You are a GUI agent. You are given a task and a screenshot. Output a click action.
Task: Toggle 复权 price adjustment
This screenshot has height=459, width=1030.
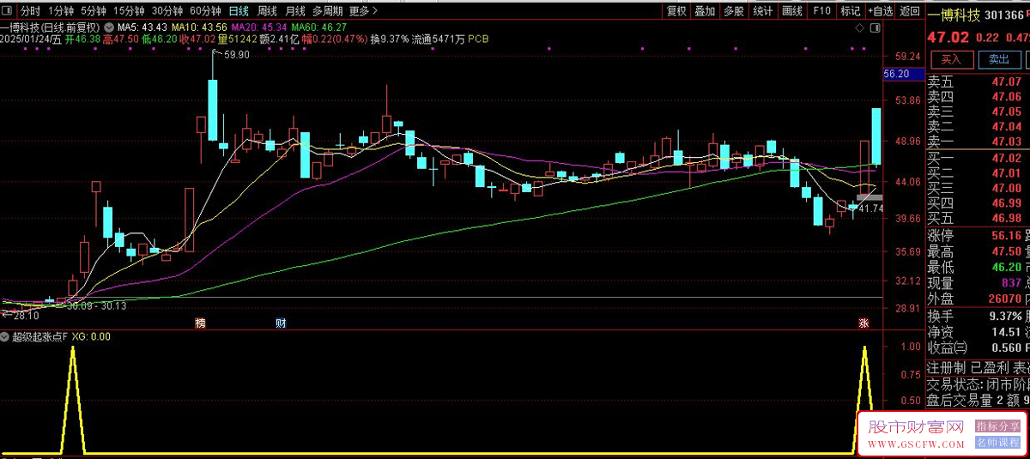point(676,11)
